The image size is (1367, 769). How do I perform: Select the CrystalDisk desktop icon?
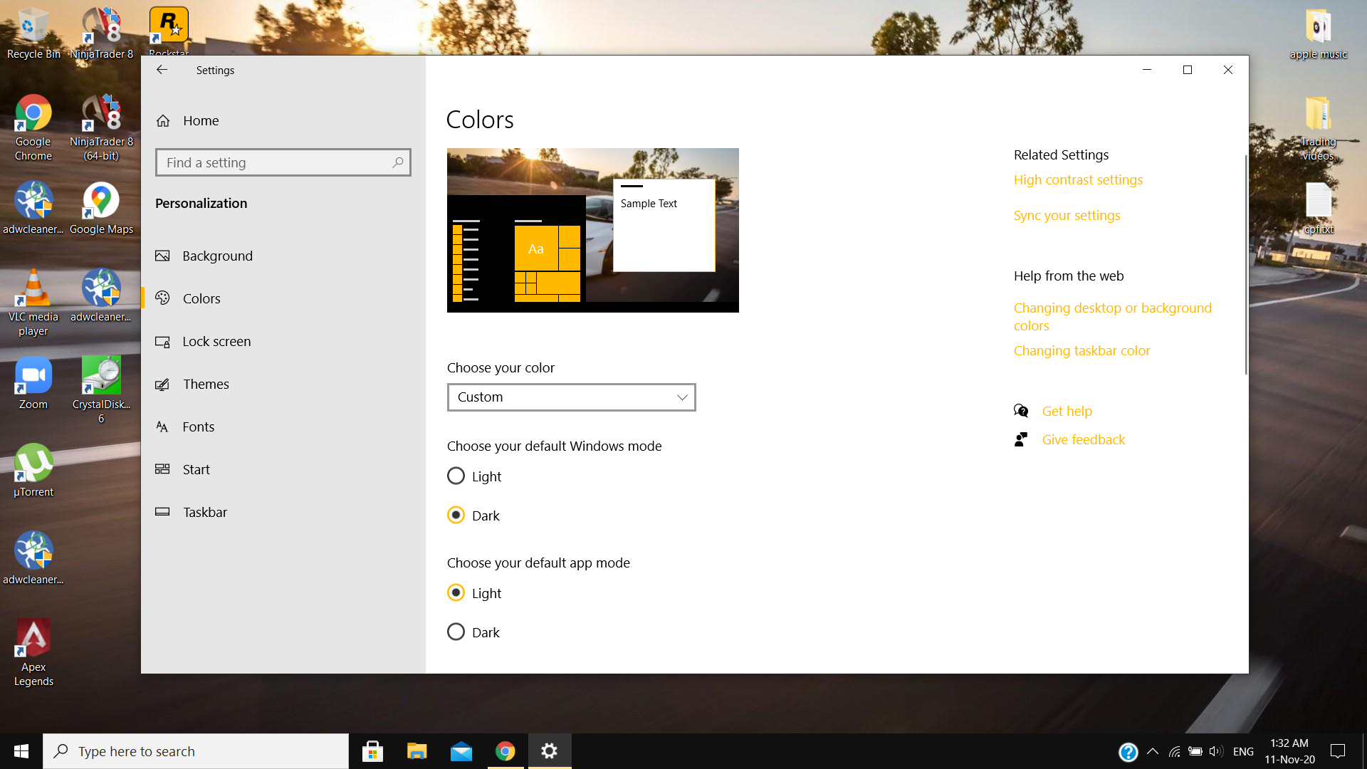(x=101, y=391)
